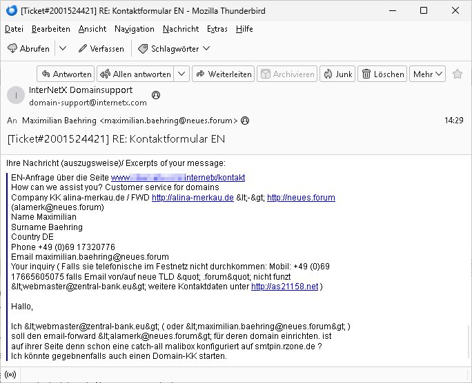Reply using the Antworten button
This screenshot has height=383, width=472.
(x=65, y=74)
